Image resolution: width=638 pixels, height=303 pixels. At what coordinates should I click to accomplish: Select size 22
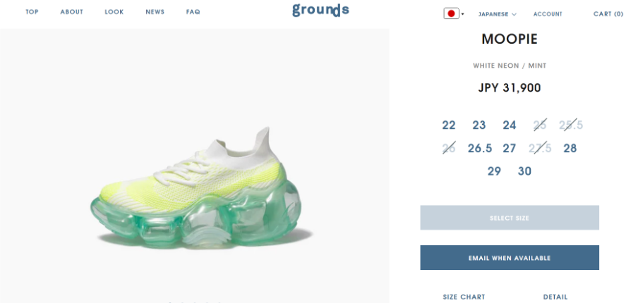point(449,125)
